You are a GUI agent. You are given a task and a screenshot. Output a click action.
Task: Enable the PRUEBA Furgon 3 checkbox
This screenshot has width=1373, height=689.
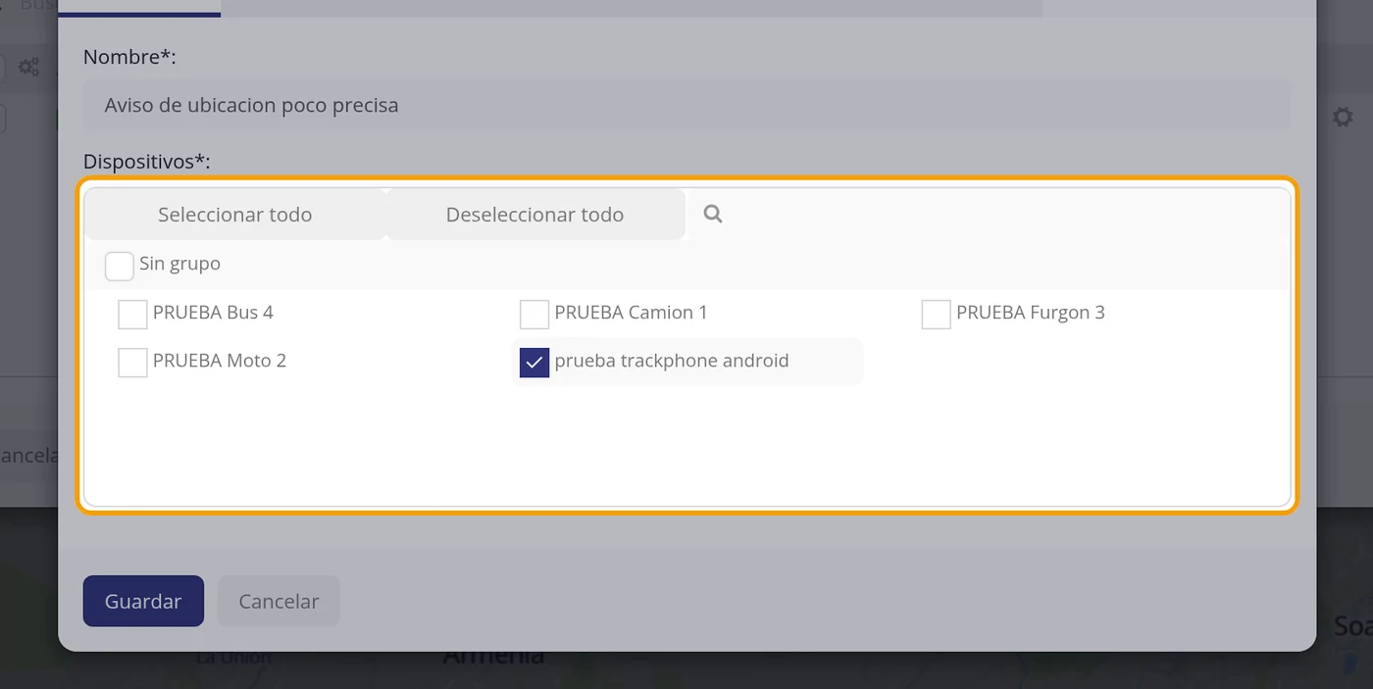[x=937, y=315]
